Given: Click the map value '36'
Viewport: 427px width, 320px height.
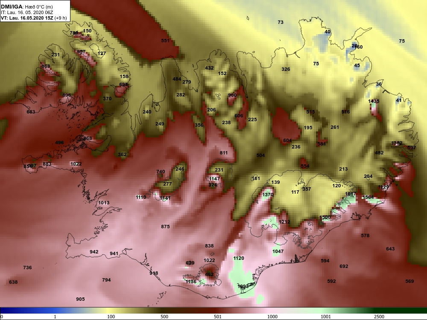Looking at the screenshot, I should (379, 84).
